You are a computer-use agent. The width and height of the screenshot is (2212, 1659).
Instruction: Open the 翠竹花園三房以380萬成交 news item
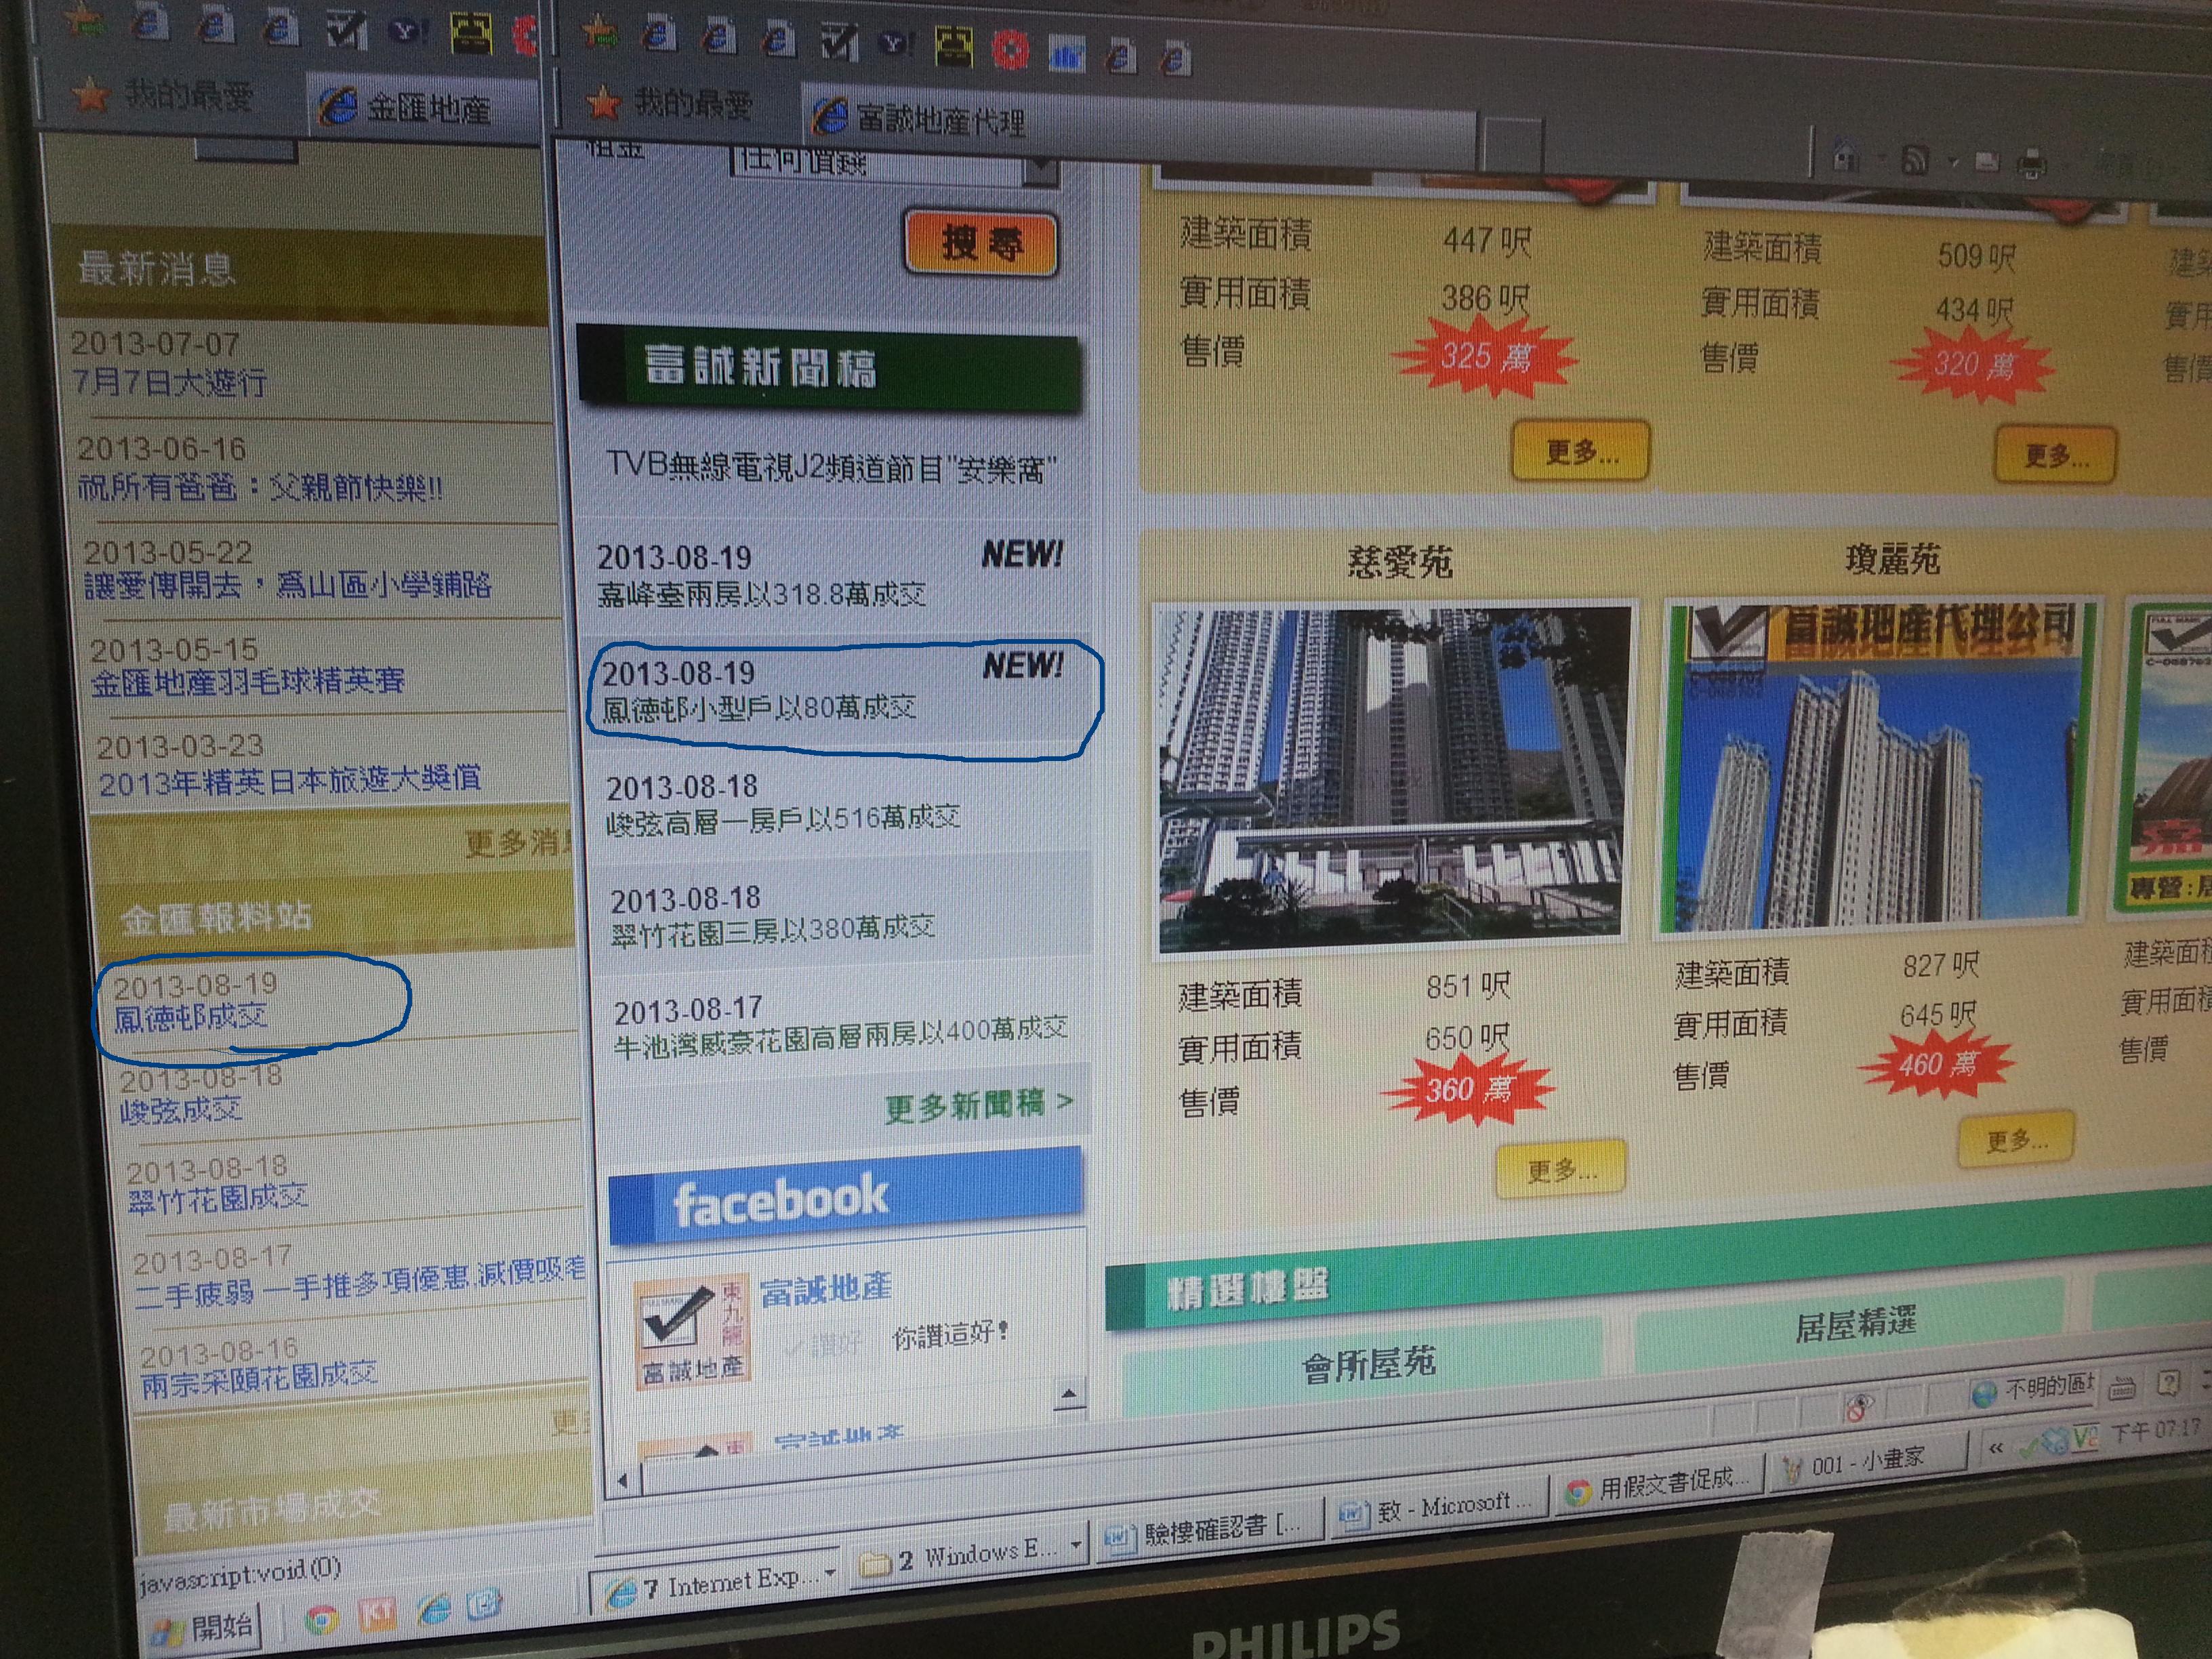click(x=773, y=930)
